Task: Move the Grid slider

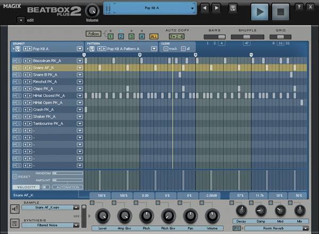Action: (x=280, y=37)
